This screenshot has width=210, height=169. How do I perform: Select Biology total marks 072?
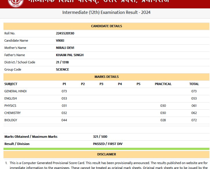click(x=194, y=120)
